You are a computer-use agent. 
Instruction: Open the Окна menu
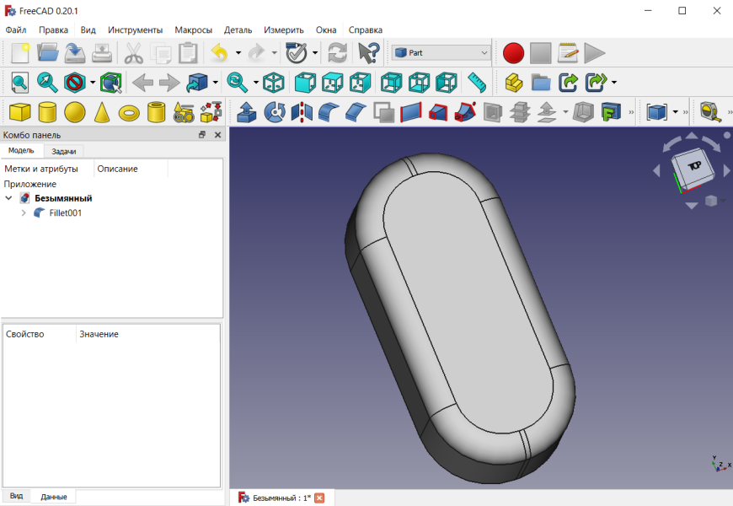click(x=326, y=30)
